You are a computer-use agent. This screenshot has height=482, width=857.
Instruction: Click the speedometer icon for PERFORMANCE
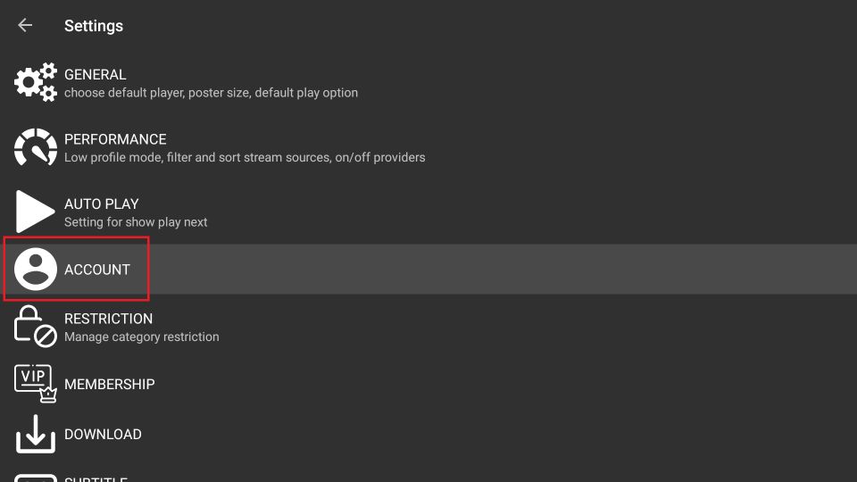(36, 147)
